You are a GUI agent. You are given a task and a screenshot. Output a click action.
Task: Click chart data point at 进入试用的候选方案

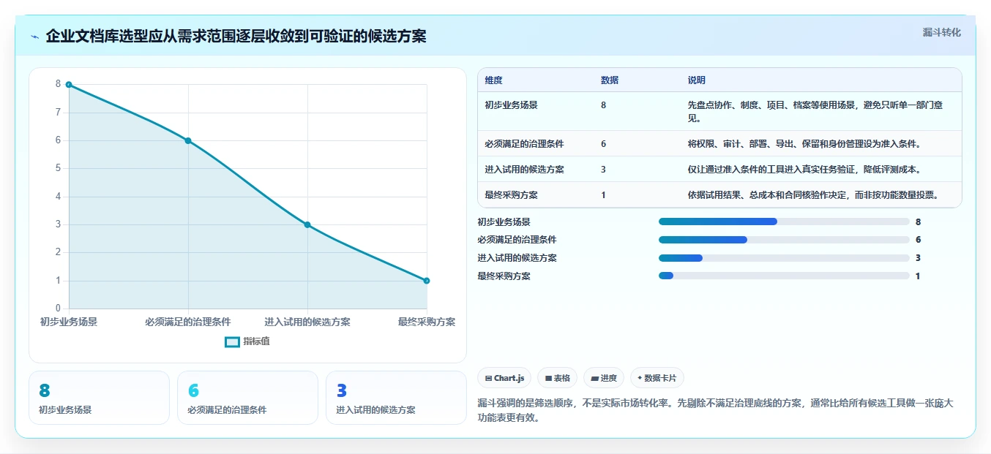[307, 224]
